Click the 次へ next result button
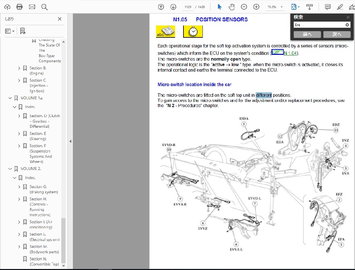This screenshot has width=355, height=270. (337, 34)
